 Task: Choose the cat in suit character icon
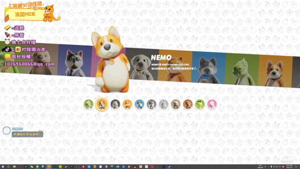[151, 104]
